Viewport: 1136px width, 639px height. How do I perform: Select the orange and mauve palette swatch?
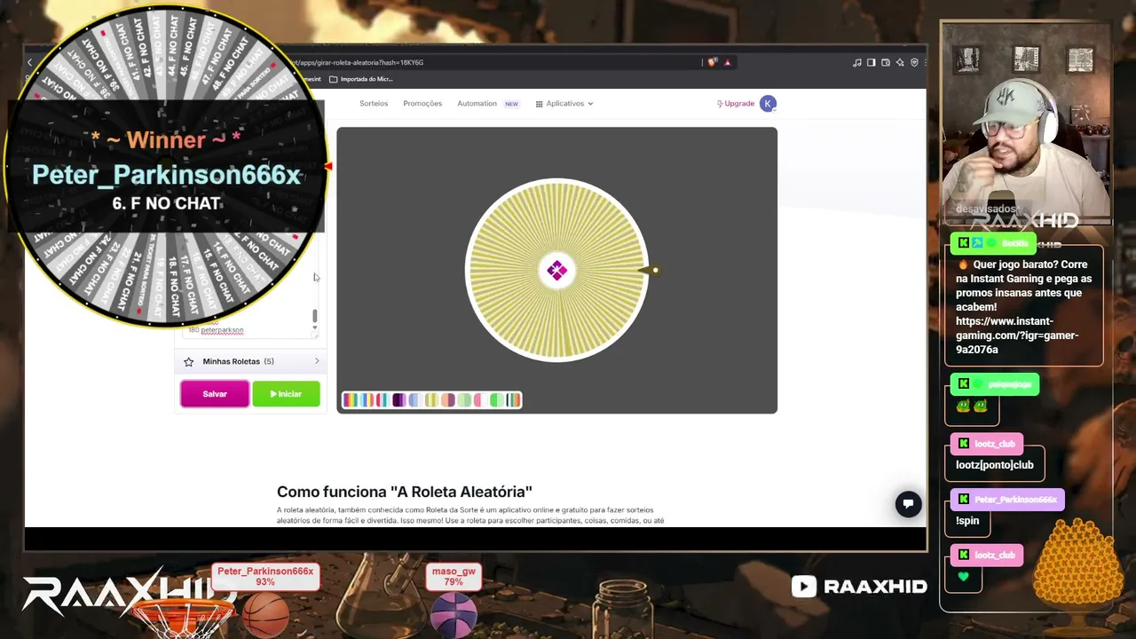[446, 400]
